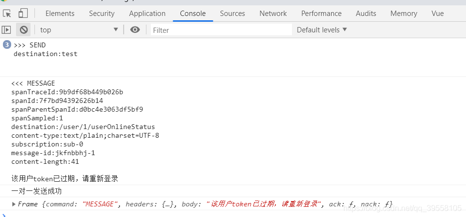Clear the console with the ban icon
The height and width of the screenshot is (217, 466).
coord(23,30)
